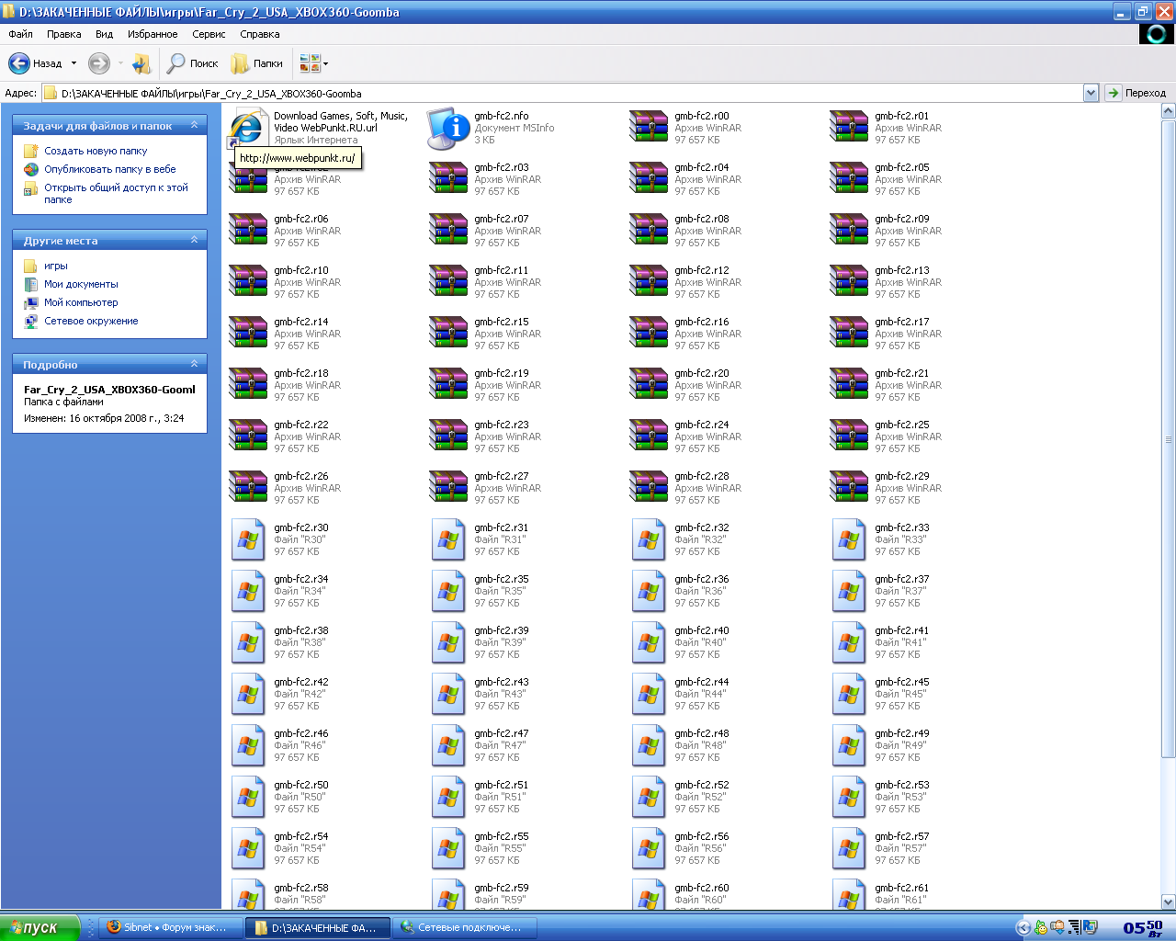Open Сетевое окружение link
The image size is (1176, 941).
91,321
